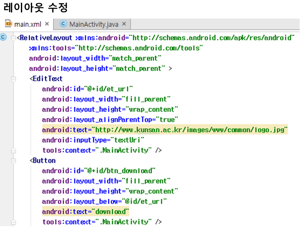This screenshot has height=231, width=308.
Task: Open the MainActivity.java tab
Action: [x=94, y=24]
